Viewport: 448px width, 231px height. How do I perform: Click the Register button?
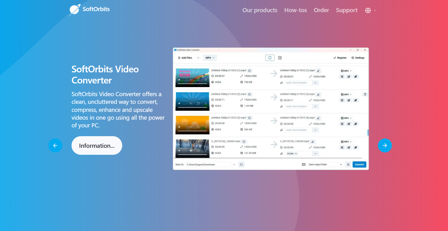coord(340,58)
